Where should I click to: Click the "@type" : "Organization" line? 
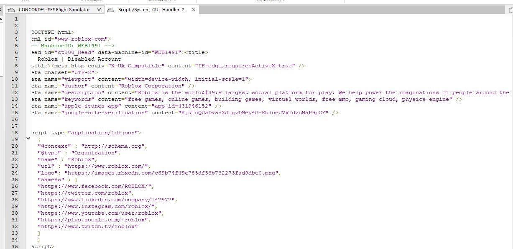[x=79, y=153]
